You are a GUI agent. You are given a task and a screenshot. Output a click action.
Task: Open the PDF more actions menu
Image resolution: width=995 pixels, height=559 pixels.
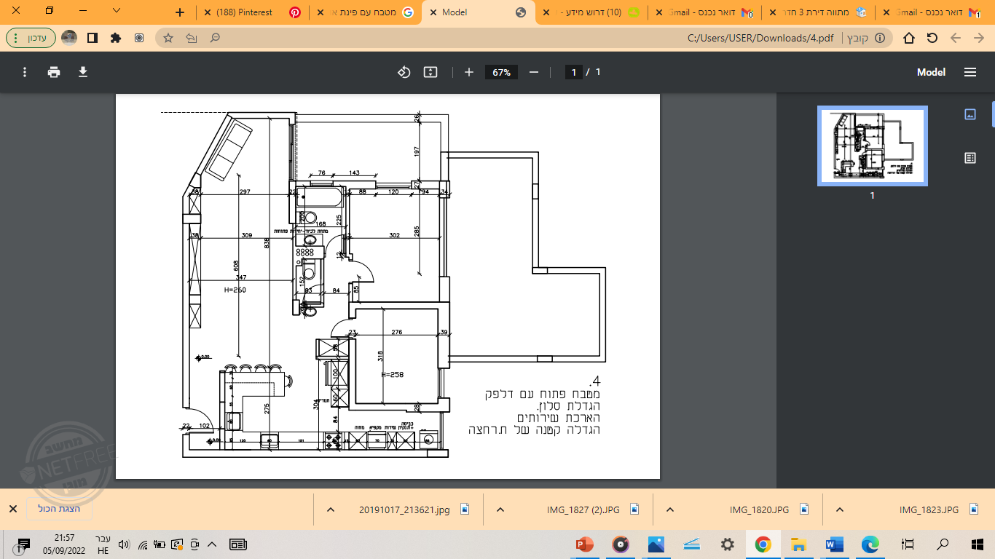pos(25,72)
